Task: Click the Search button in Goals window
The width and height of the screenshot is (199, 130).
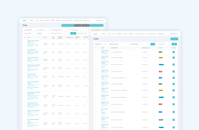Action: coord(174,44)
